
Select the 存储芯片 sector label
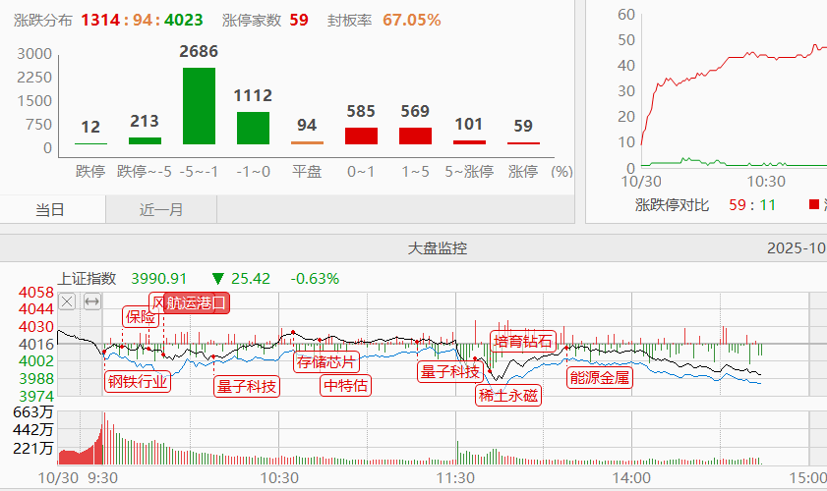pos(326,360)
